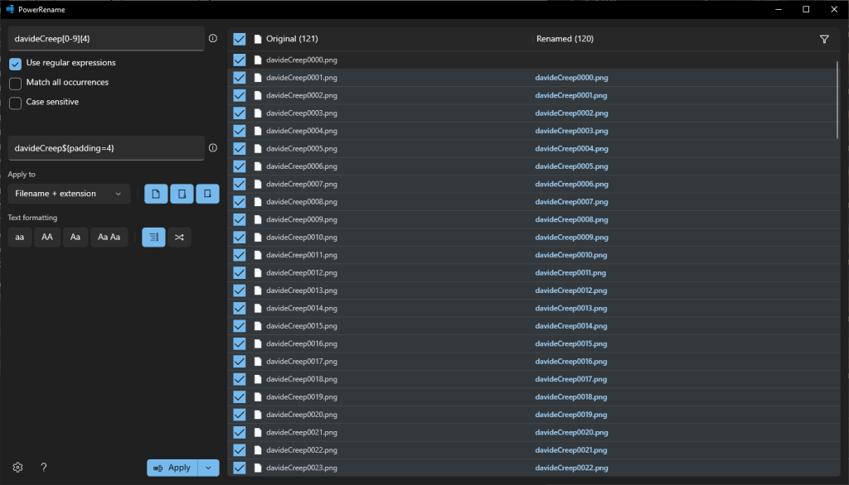Apply 'Aa Aa' capitalize-each-word formatting
849x485 pixels.
109,238
